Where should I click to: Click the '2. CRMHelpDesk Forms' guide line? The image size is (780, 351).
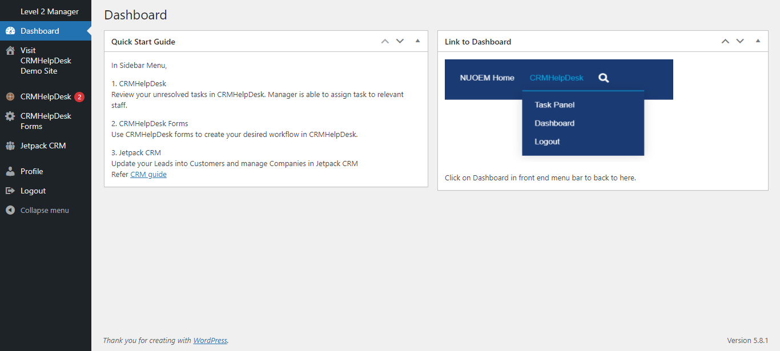point(150,123)
